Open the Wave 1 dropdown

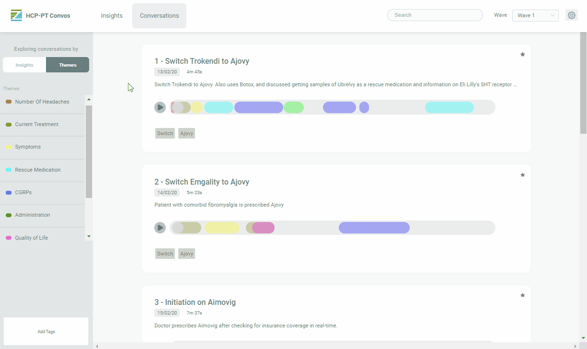tap(535, 15)
